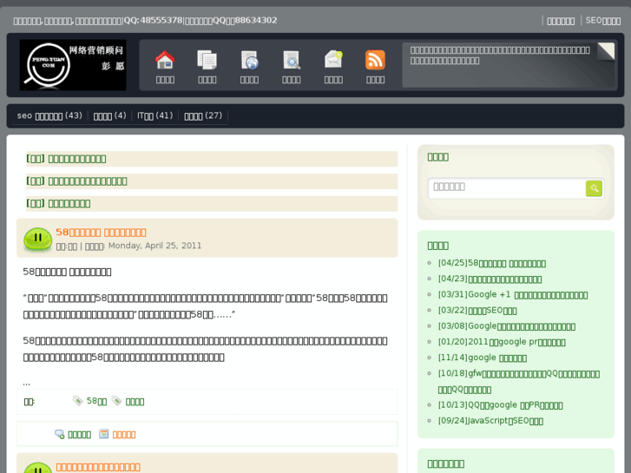Open sidebar entry [10/18] starting with gfw
Image resolution: width=631 pixels, height=473 pixels.
(x=519, y=381)
